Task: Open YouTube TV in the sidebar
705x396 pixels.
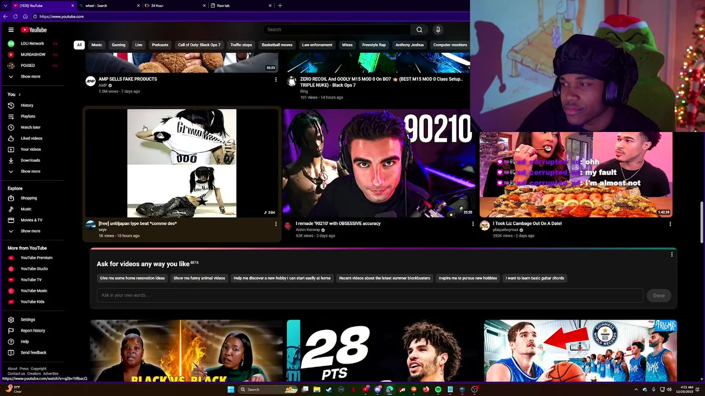Action: tap(31, 279)
